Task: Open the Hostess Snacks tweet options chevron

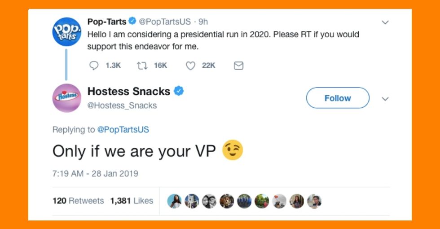Action: click(x=385, y=99)
